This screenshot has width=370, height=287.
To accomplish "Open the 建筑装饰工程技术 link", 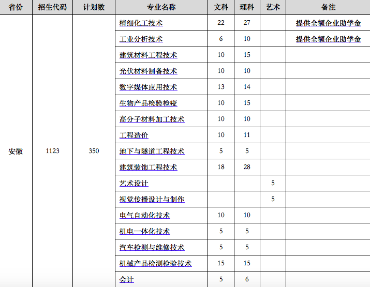I will [148, 167].
